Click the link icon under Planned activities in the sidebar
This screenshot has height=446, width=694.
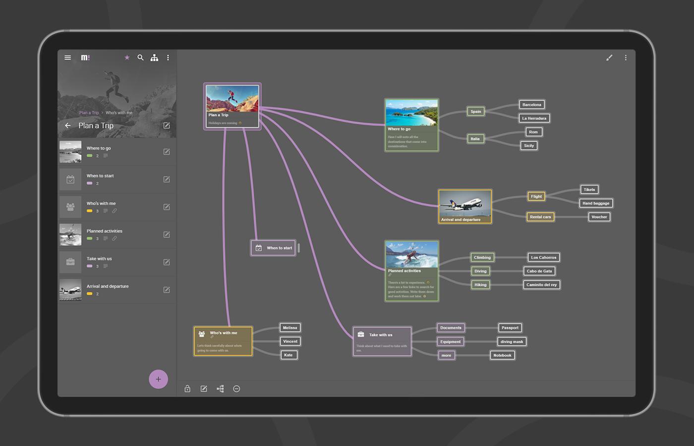(114, 238)
